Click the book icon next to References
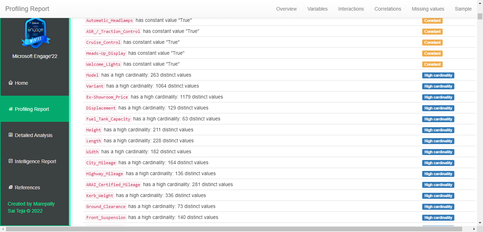Image resolution: width=483 pixels, height=232 pixels. (x=11, y=187)
